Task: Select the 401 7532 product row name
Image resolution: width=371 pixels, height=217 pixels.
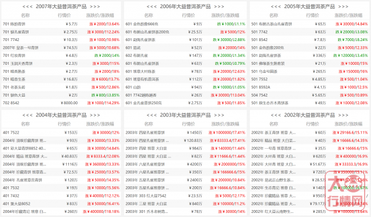Action: coord(11,188)
